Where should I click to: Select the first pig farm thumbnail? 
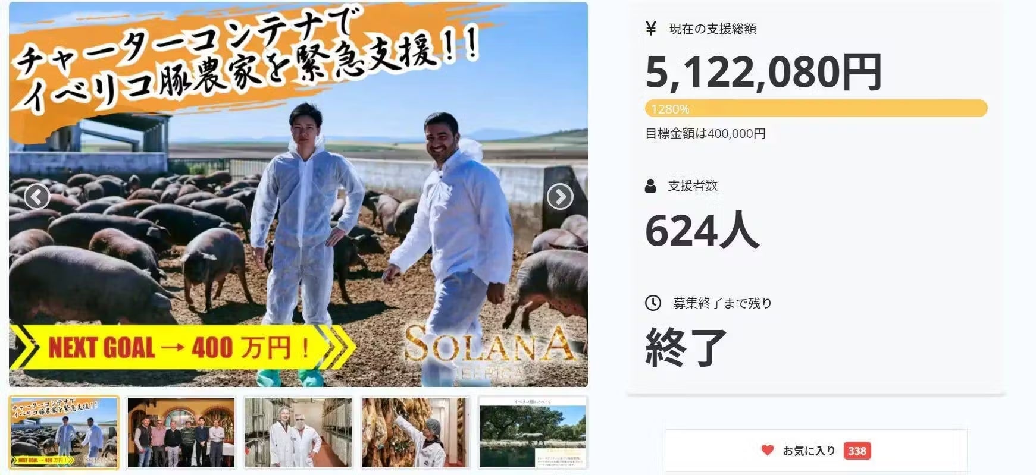pyautogui.click(x=64, y=432)
